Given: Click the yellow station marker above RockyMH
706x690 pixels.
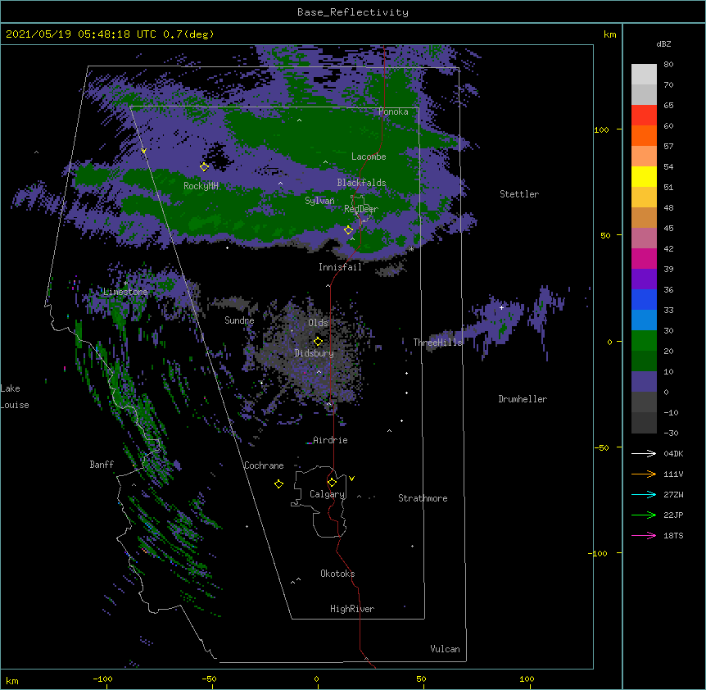Looking at the screenshot, I should (x=205, y=167).
